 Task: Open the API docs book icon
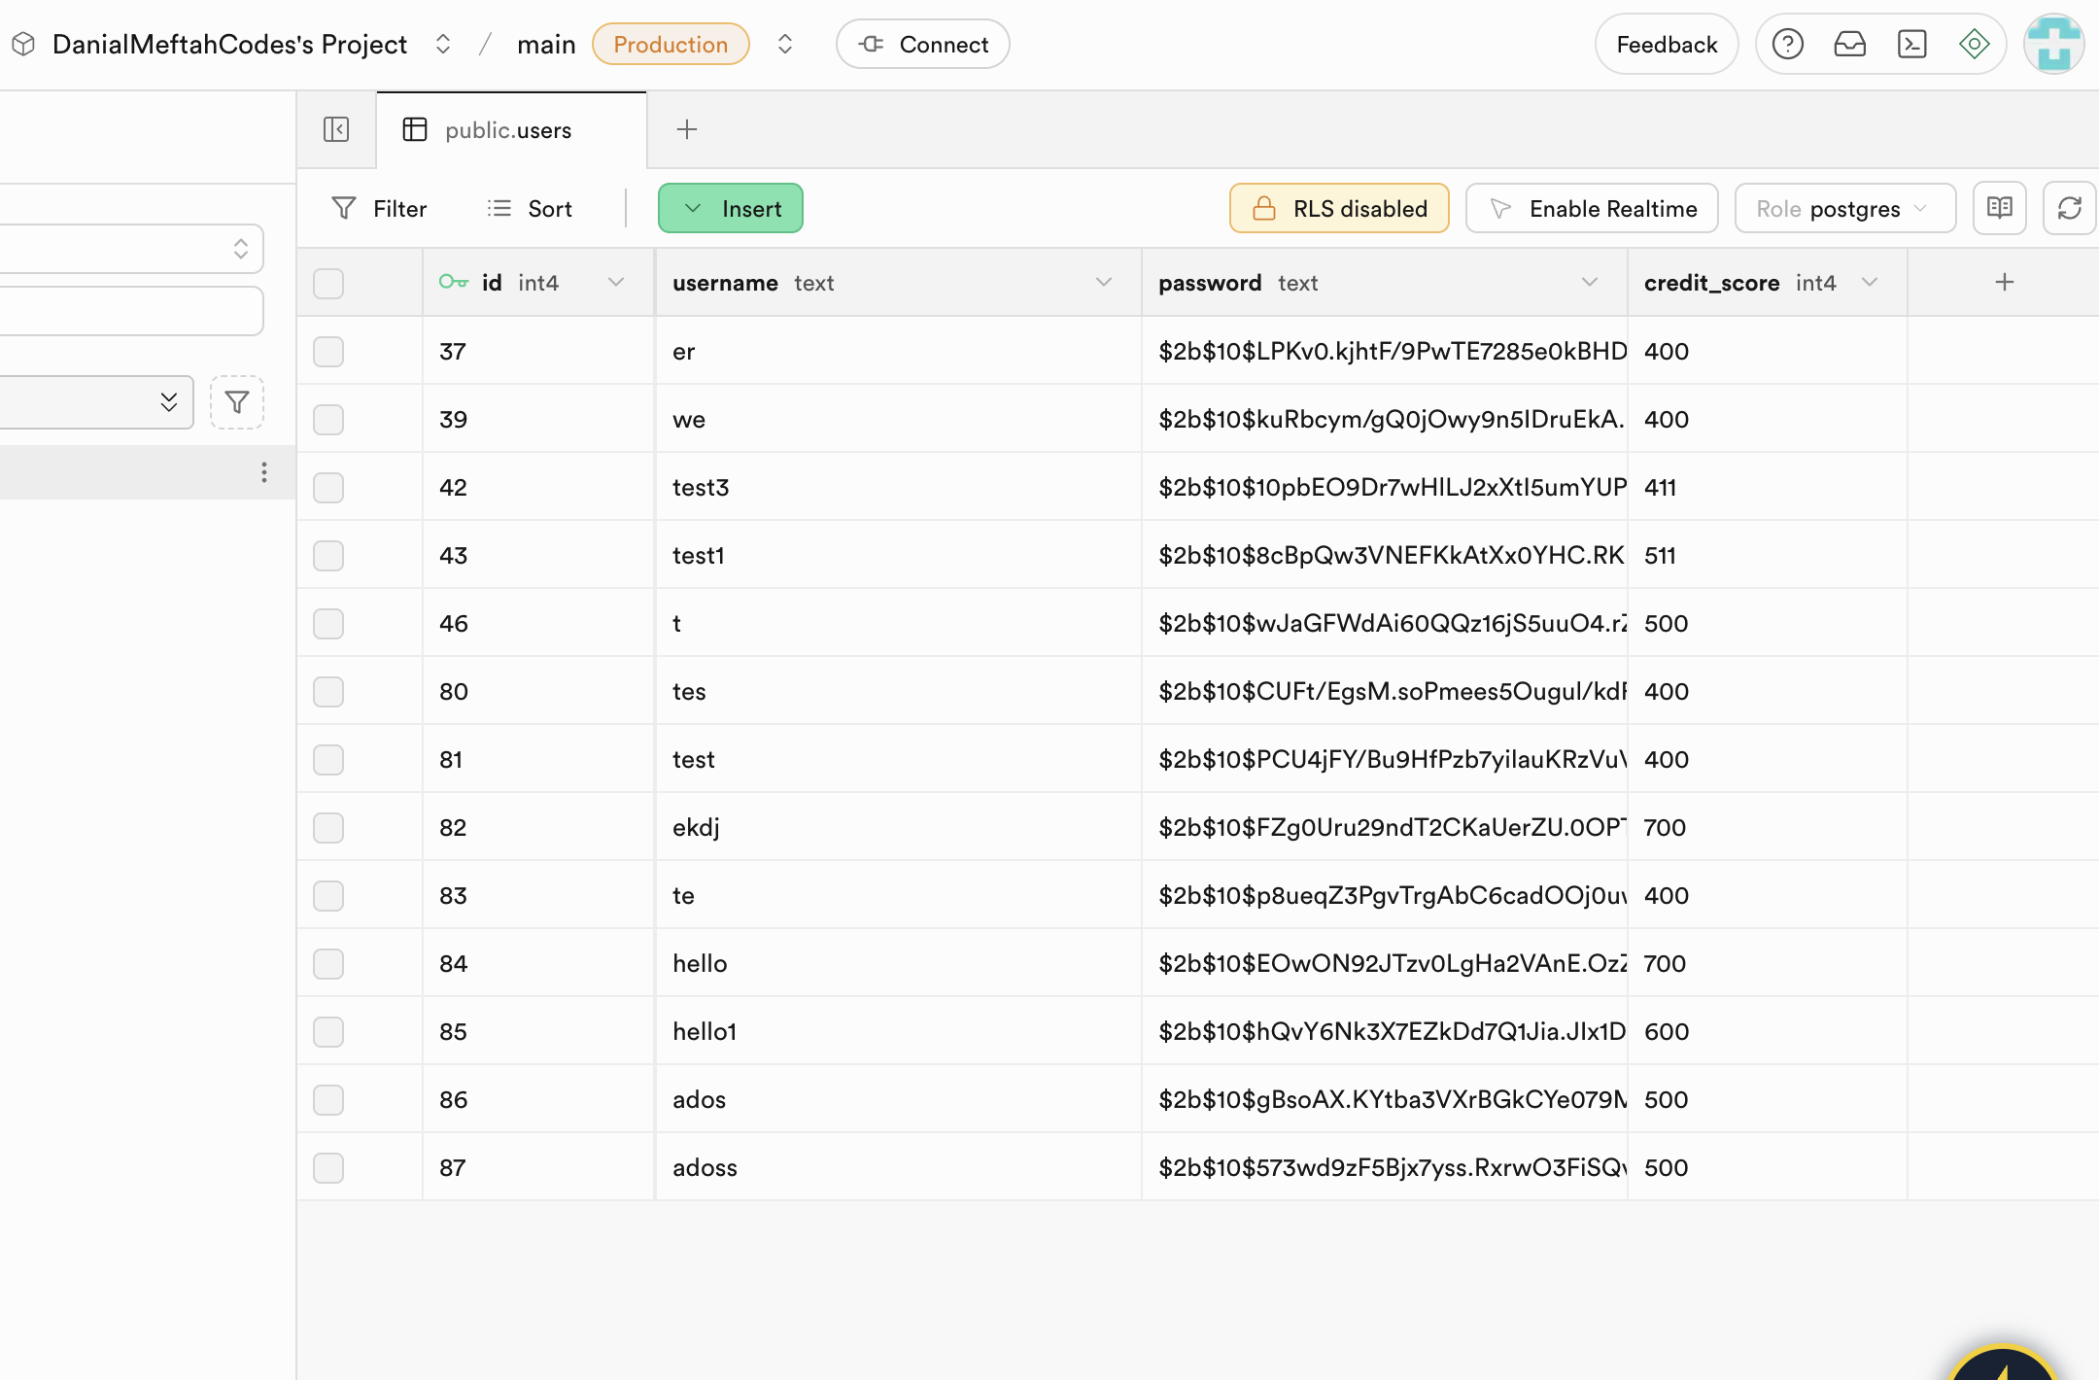1999,208
